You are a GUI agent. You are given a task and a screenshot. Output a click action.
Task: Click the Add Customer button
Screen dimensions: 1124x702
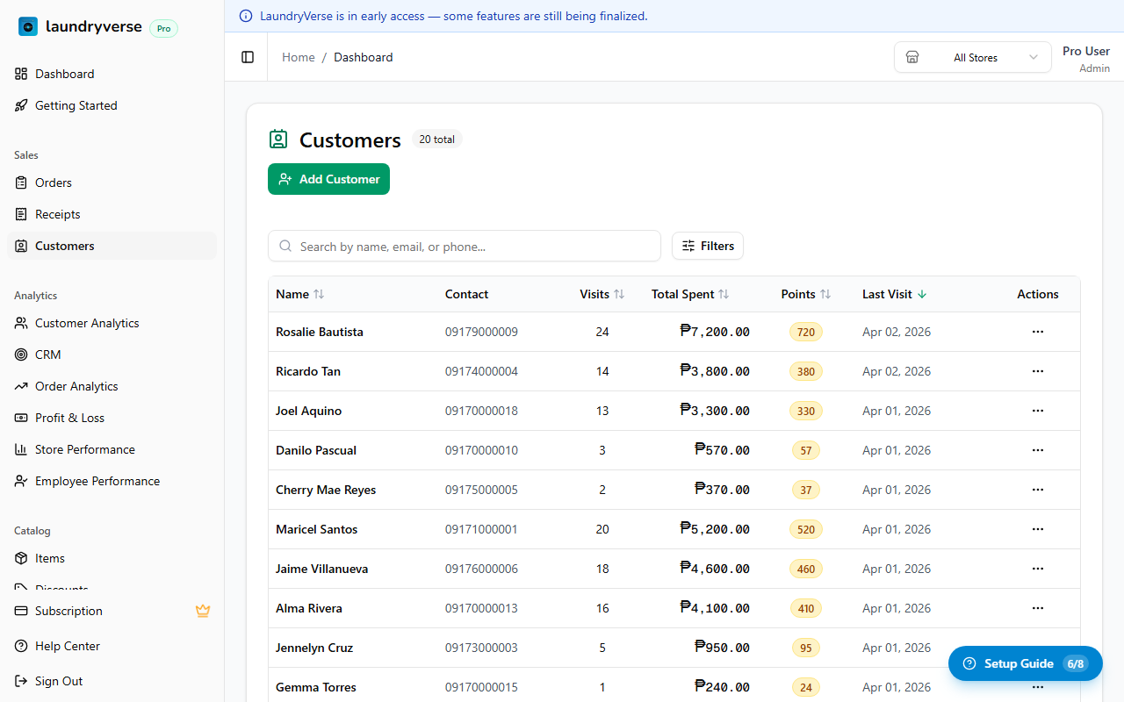[328, 179]
